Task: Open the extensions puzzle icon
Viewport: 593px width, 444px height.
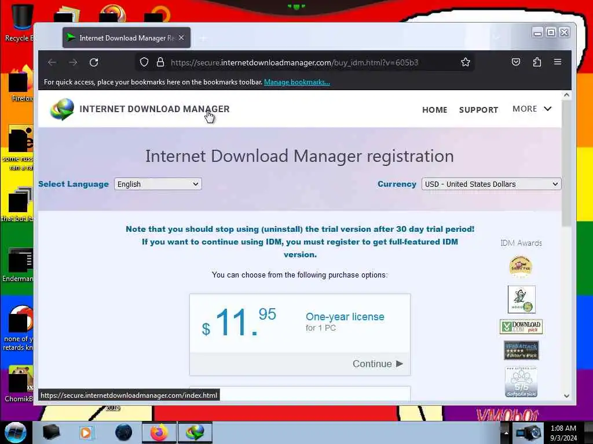Action: [537, 62]
